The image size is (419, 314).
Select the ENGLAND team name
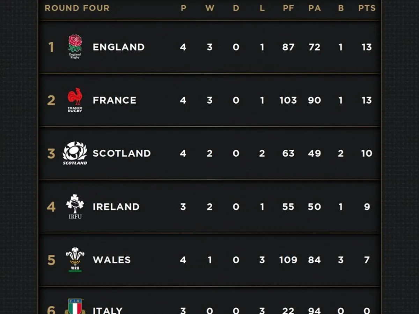118,47
